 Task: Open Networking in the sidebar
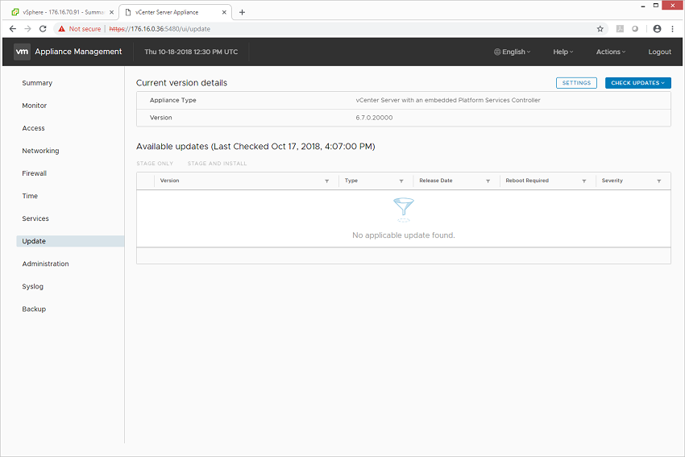(x=40, y=151)
